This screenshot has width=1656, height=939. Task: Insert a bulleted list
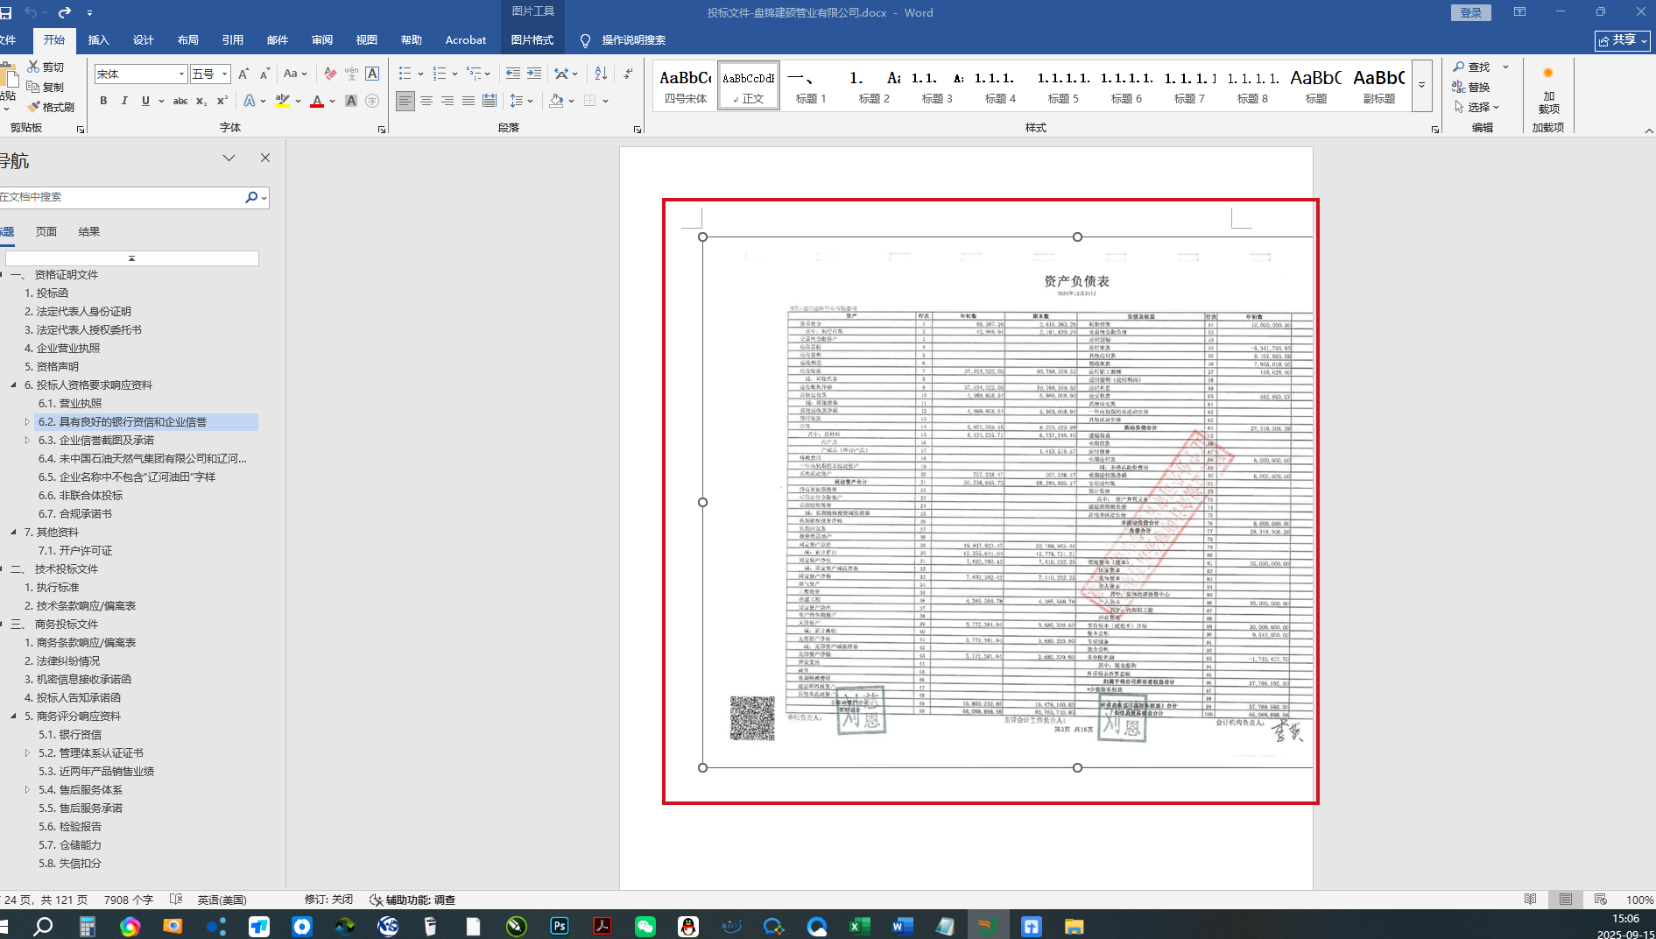(405, 74)
